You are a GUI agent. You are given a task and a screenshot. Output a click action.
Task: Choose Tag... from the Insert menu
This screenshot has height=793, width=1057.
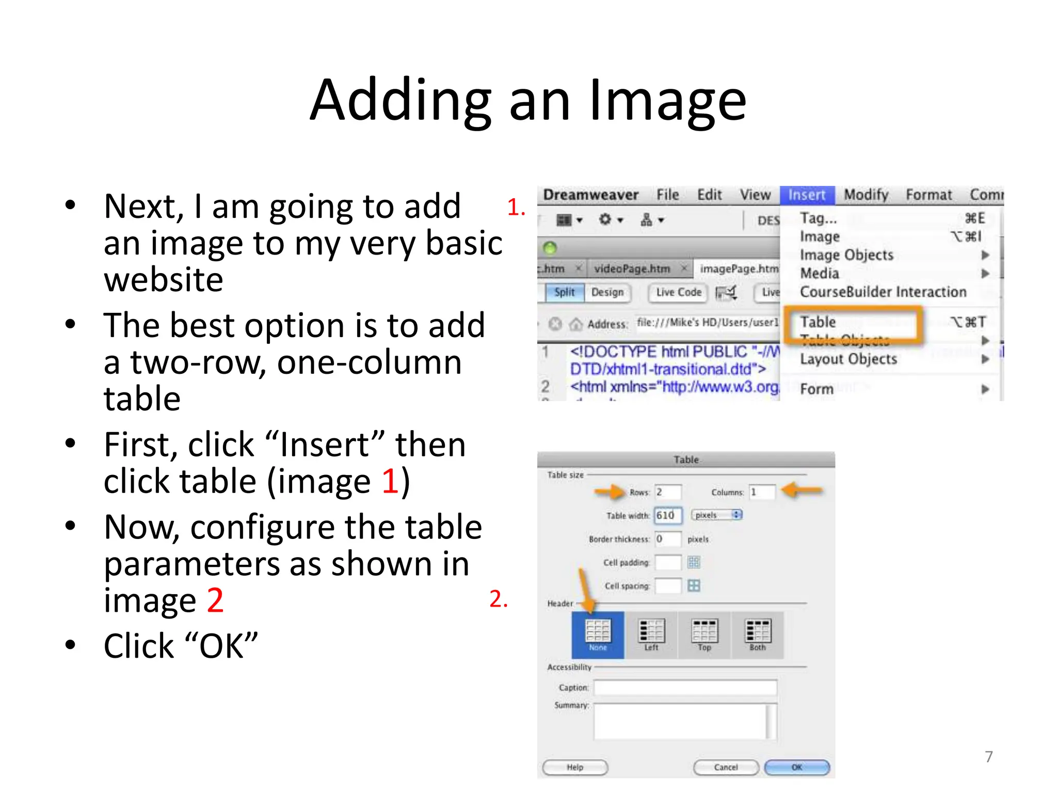892,218
